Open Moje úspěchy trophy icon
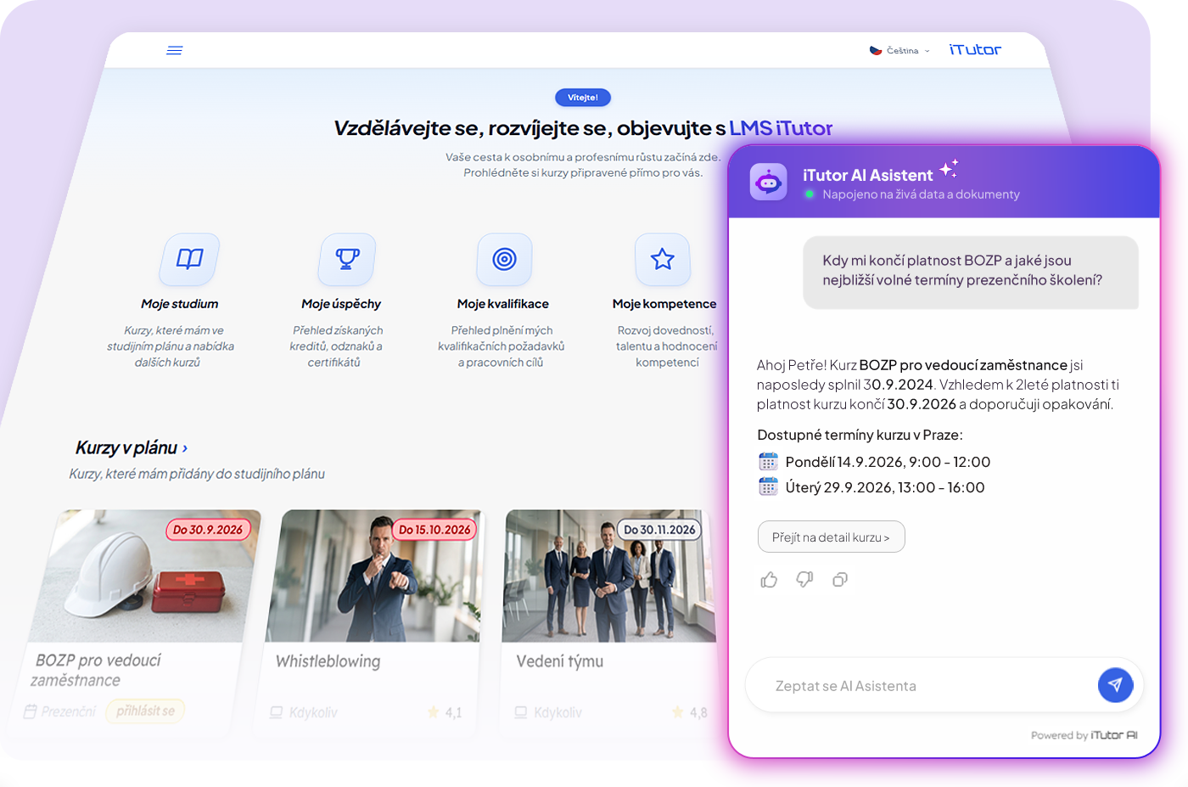The image size is (1188, 787). (x=347, y=259)
